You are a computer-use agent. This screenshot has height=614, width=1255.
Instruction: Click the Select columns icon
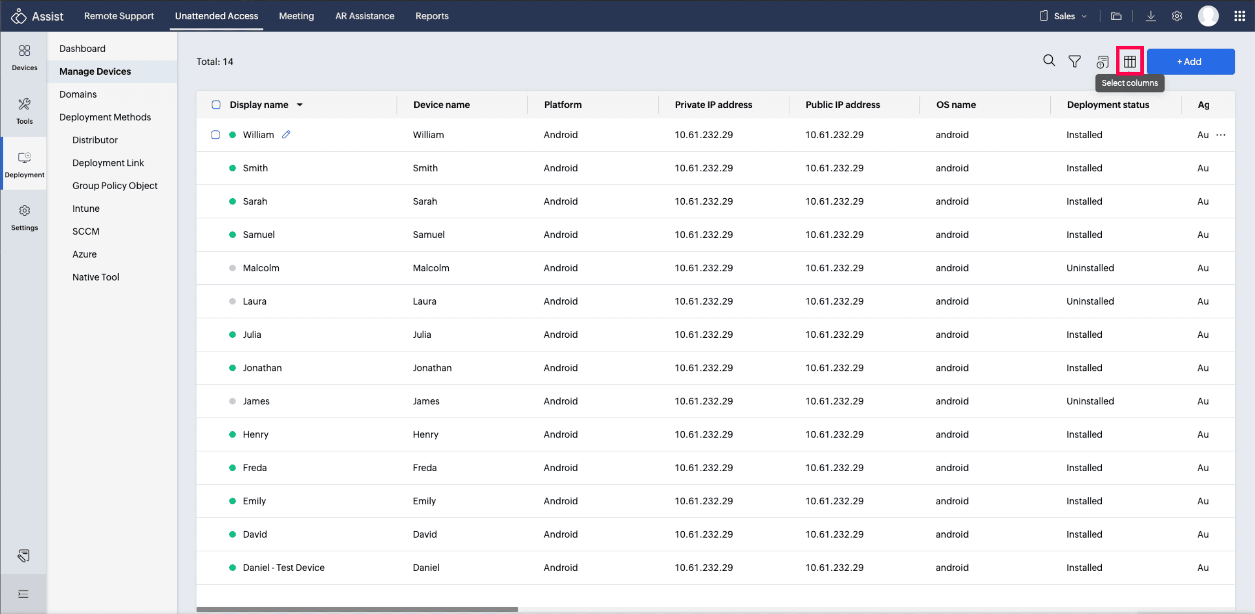tap(1129, 61)
